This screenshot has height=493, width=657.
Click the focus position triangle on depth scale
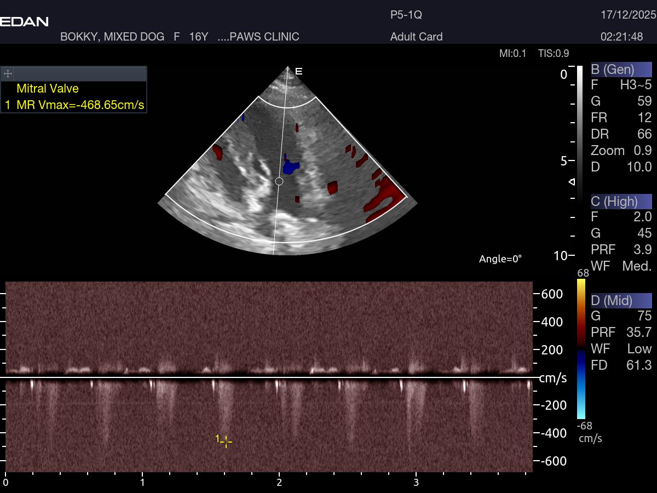click(572, 182)
